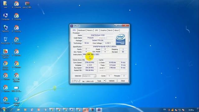Switch to the Graphics tab
Screen dimensions: 199x112
pyautogui.click(x=104, y=30)
